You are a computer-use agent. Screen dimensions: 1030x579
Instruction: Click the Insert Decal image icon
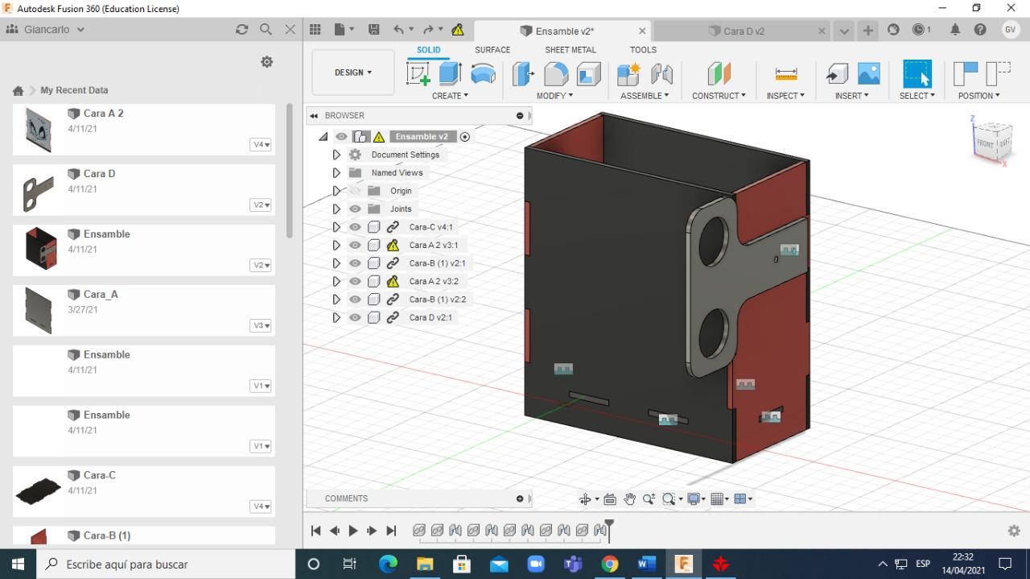[868, 74]
